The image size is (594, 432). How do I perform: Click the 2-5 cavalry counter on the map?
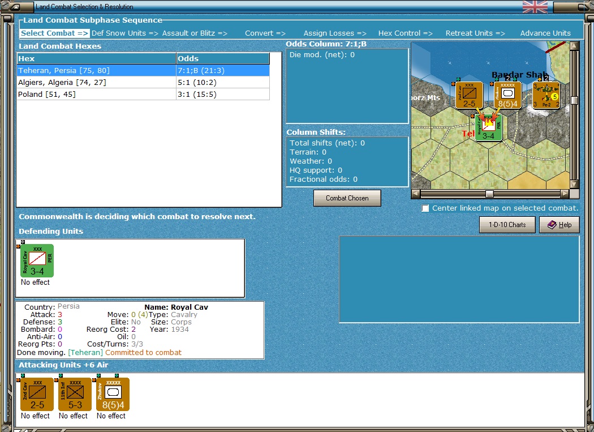[470, 95]
